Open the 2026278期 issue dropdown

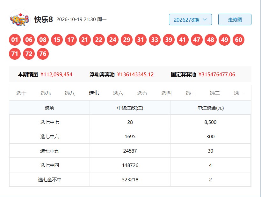pyautogui.click(x=190, y=19)
